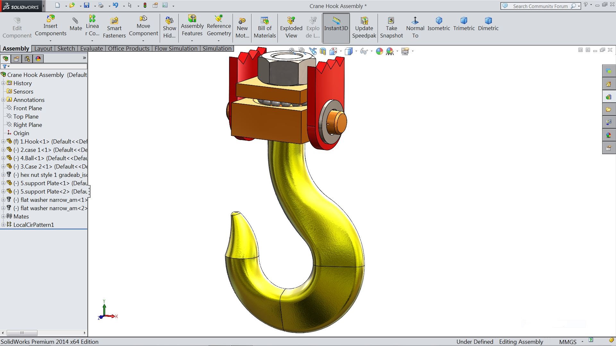
Task: Select Front Plane in tree
Action: pos(28,108)
